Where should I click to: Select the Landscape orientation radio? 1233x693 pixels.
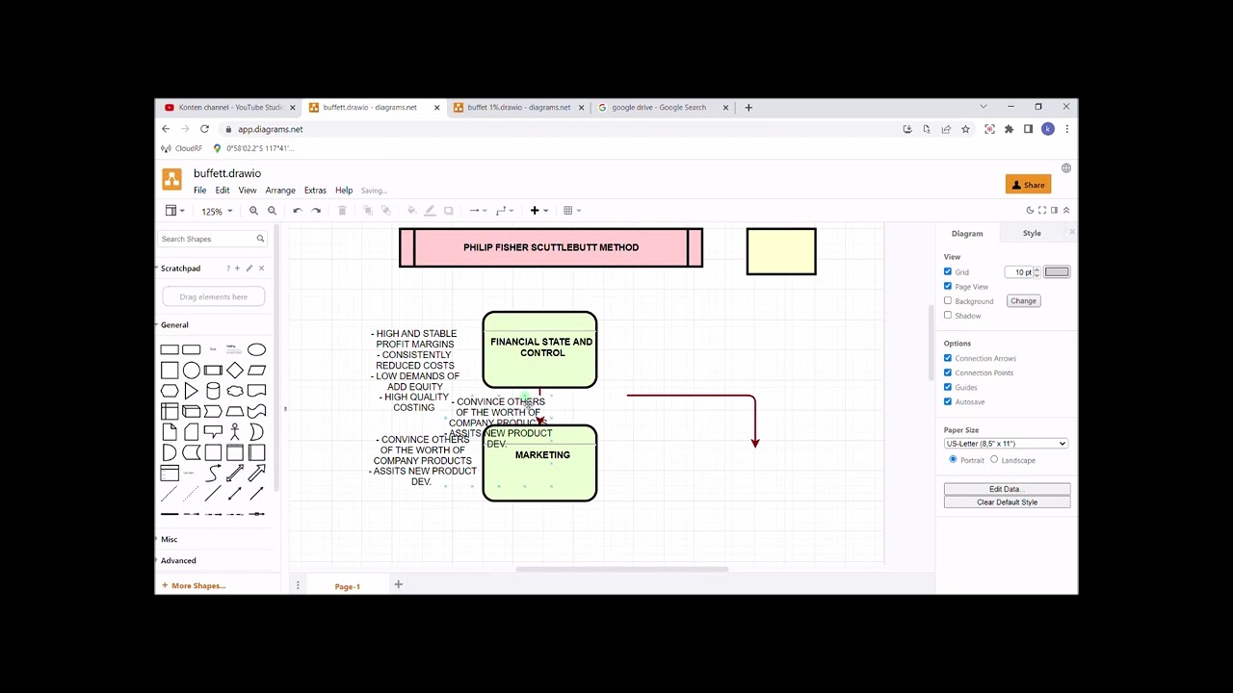[994, 459]
